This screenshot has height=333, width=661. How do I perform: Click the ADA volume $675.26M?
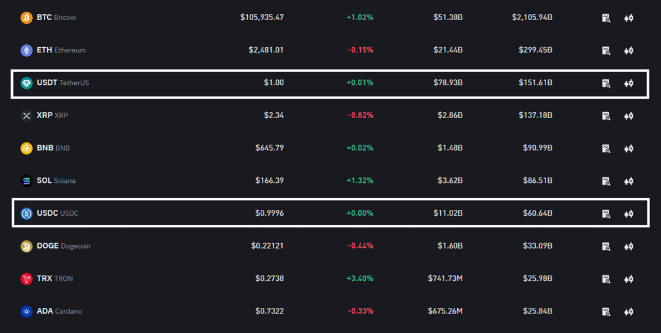[445, 311]
